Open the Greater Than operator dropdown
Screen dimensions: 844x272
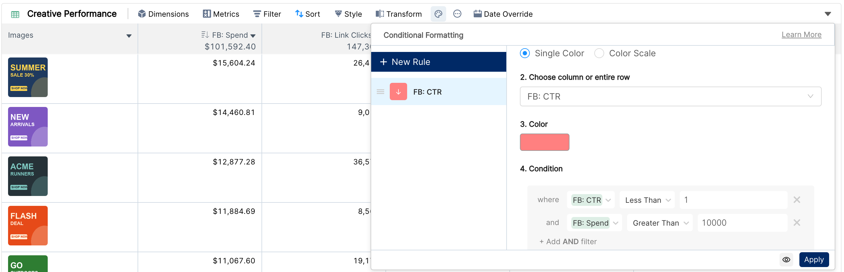click(x=660, y=223)
